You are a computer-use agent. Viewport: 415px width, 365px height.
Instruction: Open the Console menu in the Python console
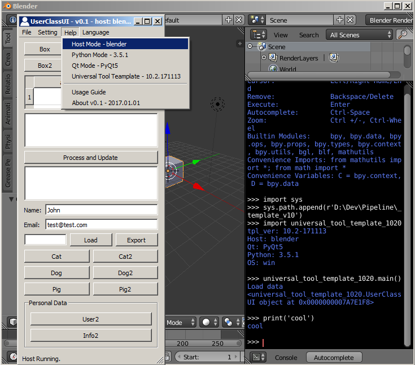coord(286,358)
